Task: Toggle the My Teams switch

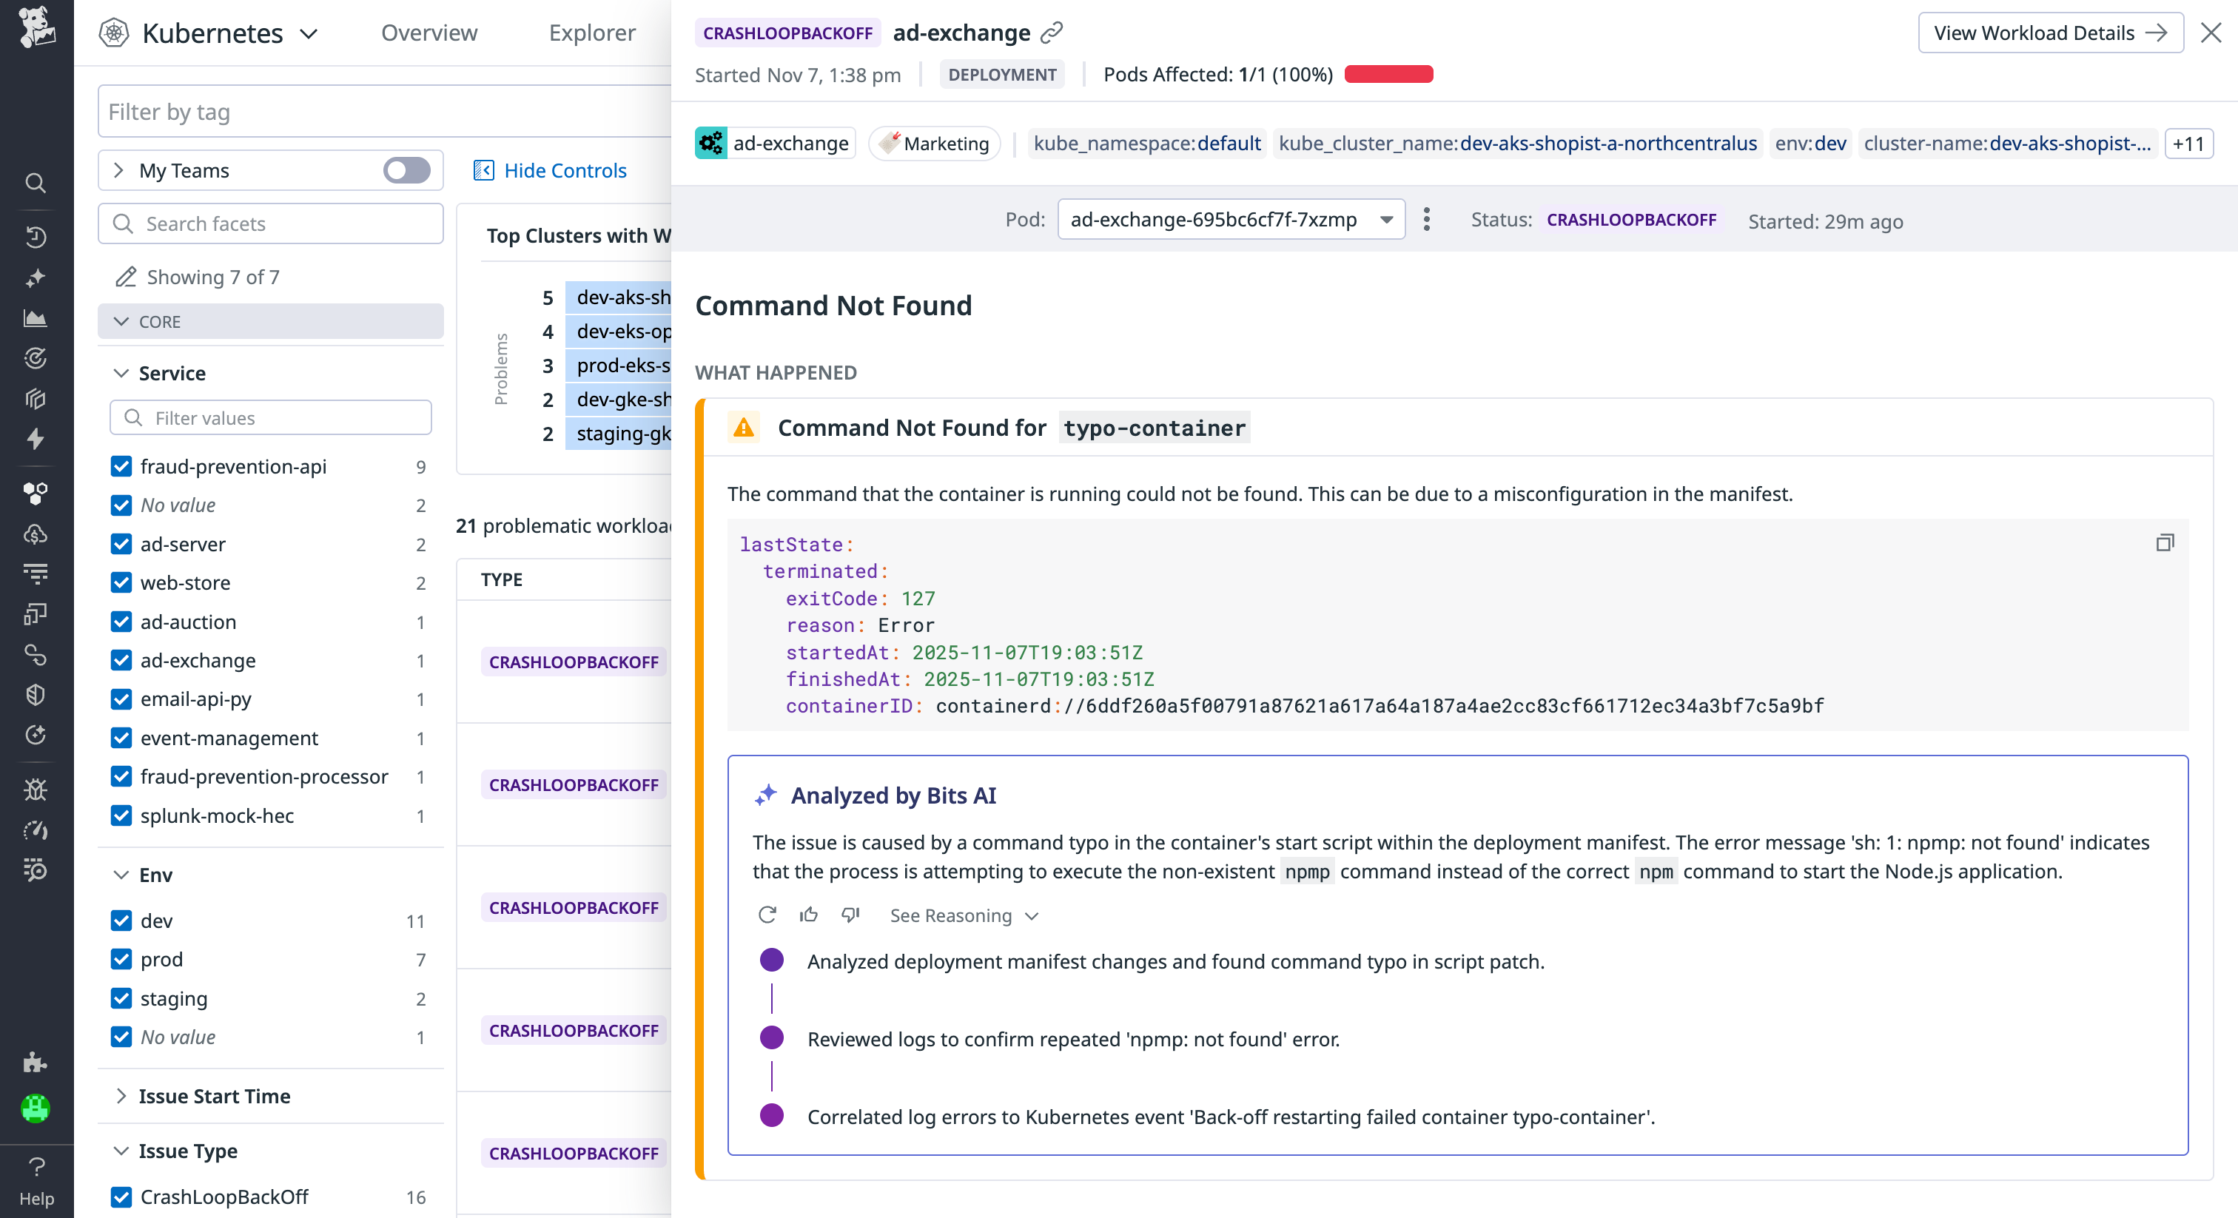Action: pos(406,170)
